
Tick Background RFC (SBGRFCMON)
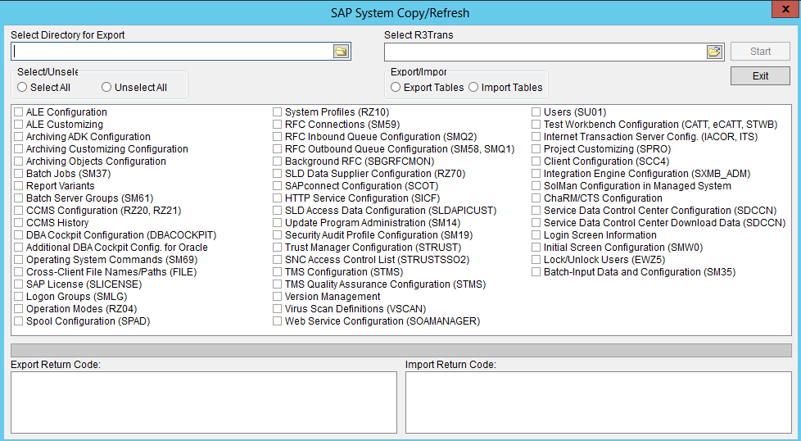[x=278, y=161]
